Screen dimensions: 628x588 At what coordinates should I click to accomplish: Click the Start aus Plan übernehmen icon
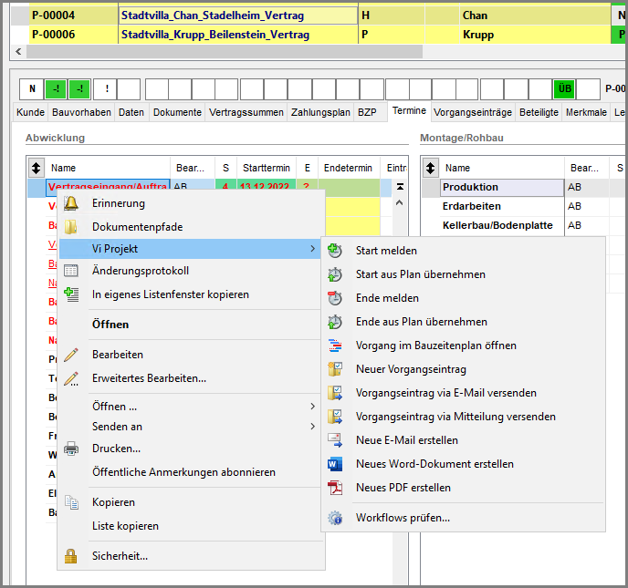(x=335, y=274)
